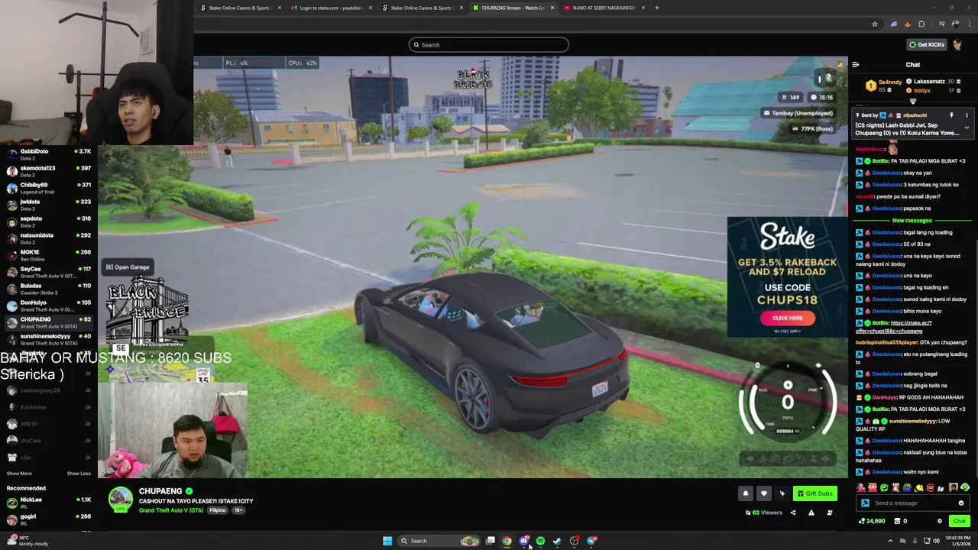Viewport: 978px width, 550px height.
Task: Expand sidebar with Show More
Action: point(19,474)
